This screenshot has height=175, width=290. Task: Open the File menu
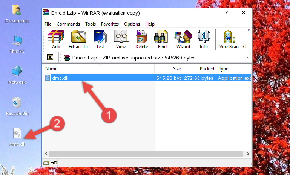point(48,24)
